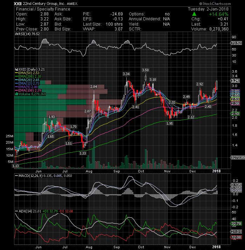Click the green 2.10 EMA axis tag
Viewport: 245px width, 250px height.
[235, 114]
